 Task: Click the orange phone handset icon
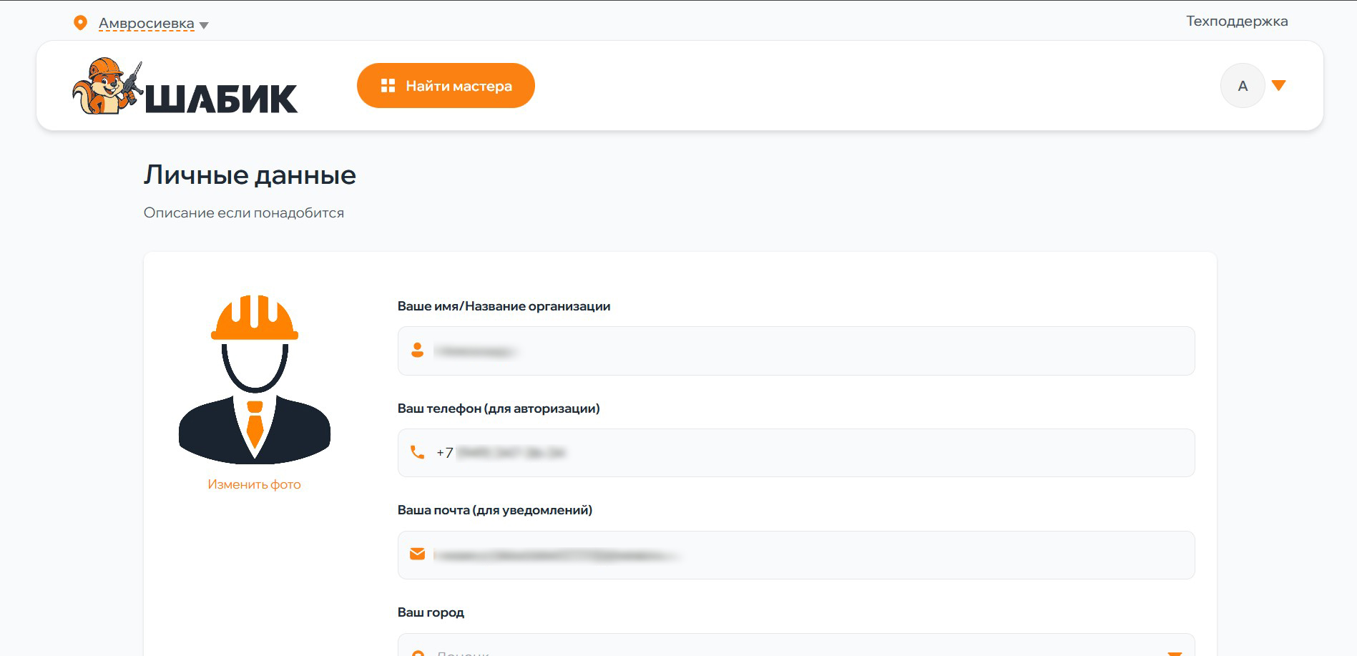tap(417, 452)
